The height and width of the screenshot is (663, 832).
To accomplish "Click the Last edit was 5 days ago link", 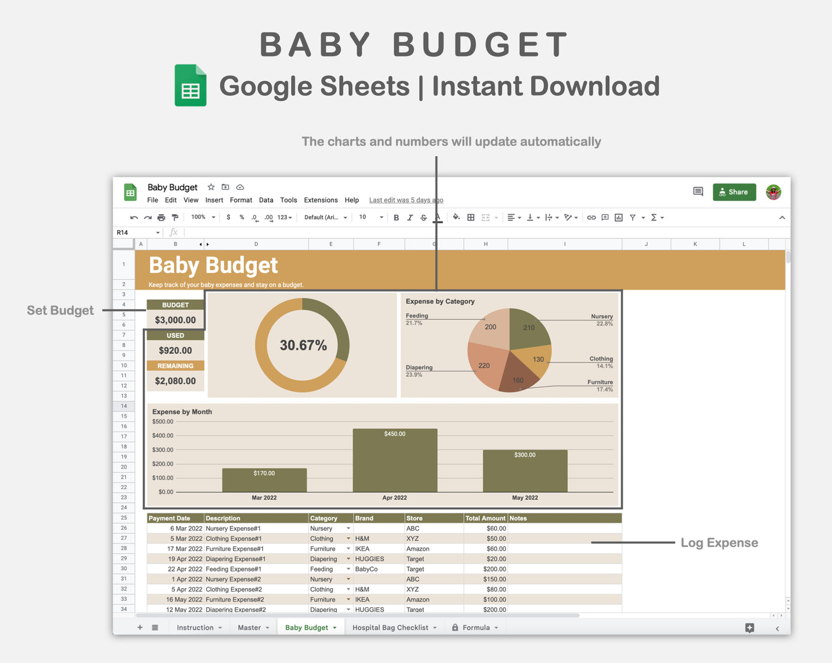I will coord(406,200).
